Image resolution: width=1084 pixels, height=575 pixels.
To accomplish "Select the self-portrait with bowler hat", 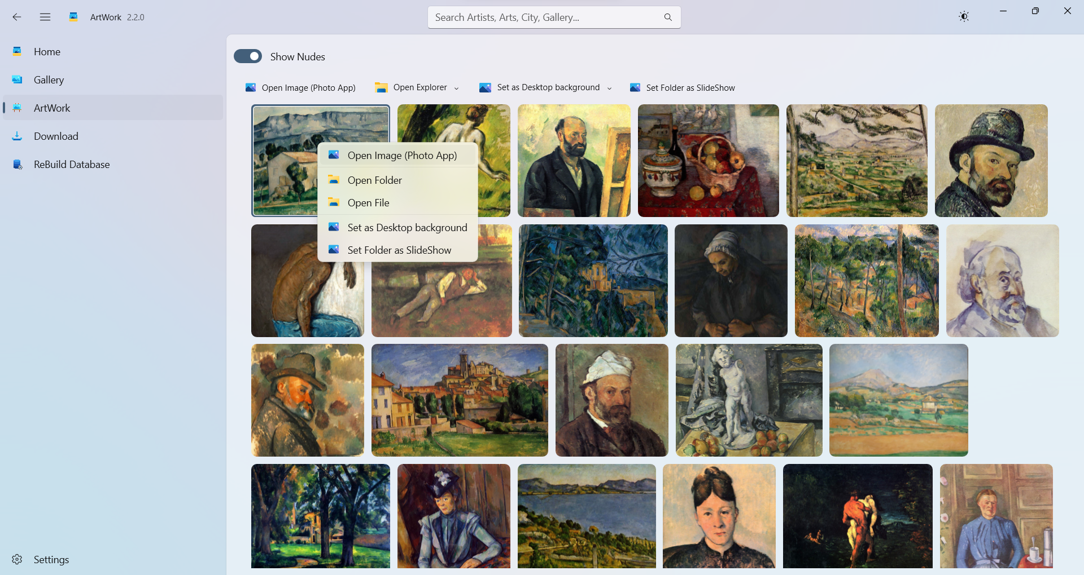I will tap(991, 161).
